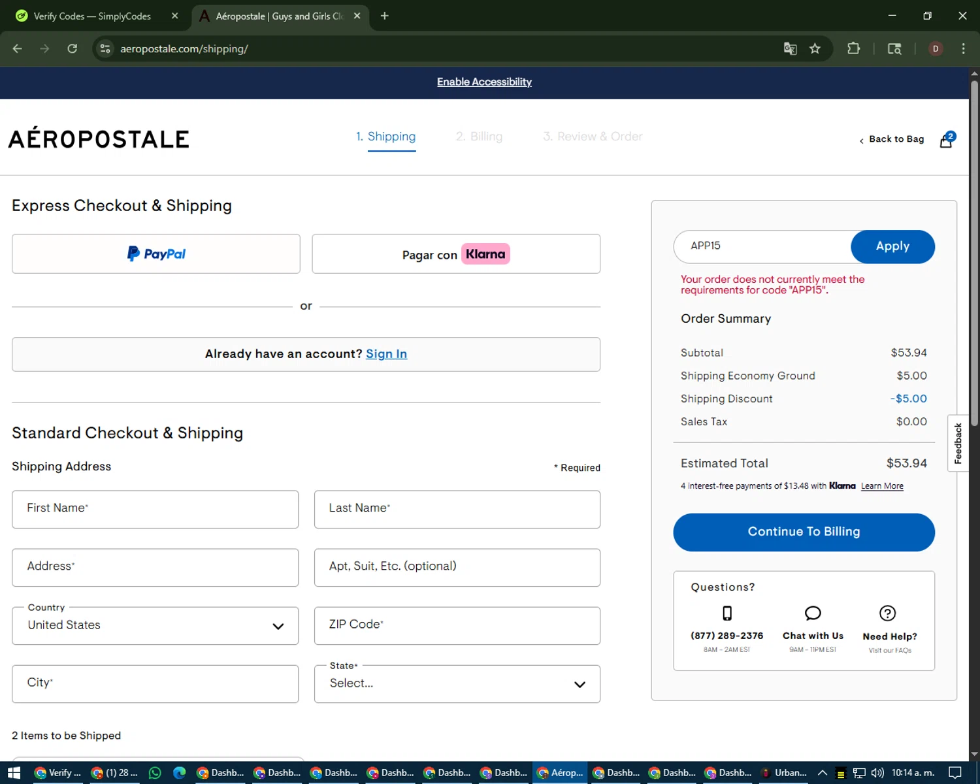980x784 pixels.
Task: Open the Klarna Learn More link
Action: point(882,486)
